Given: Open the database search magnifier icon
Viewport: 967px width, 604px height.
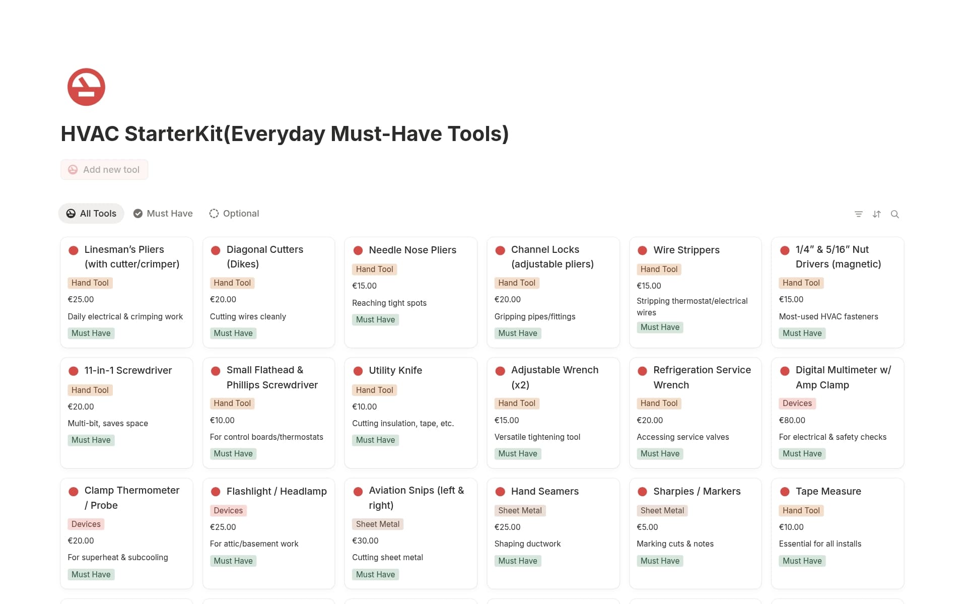Looking at the screenshot, I should click(x=894, y=214).
